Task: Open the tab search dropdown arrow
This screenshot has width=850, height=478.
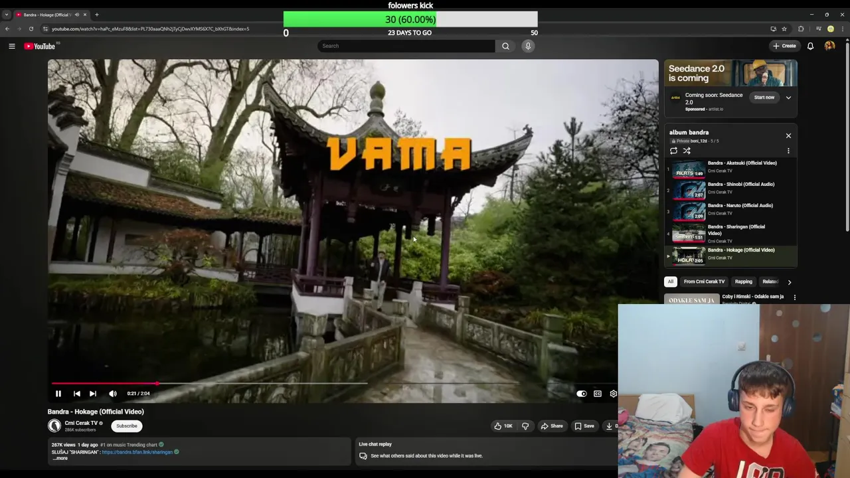Action: click(6, 14)
